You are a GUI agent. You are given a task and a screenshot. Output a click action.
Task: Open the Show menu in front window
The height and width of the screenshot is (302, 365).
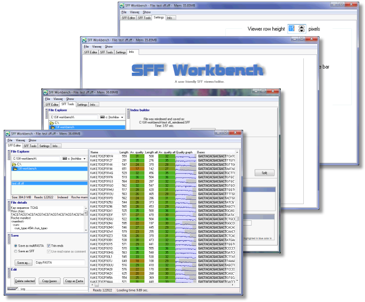tap(32, 140)
